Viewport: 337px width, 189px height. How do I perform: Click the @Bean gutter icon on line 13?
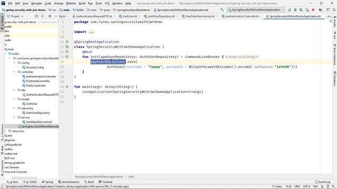click(67, 51)
